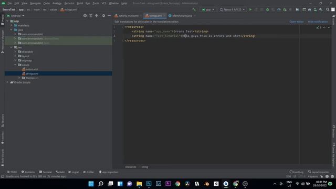Expand the mipmap folder

[x=15, y=60]
